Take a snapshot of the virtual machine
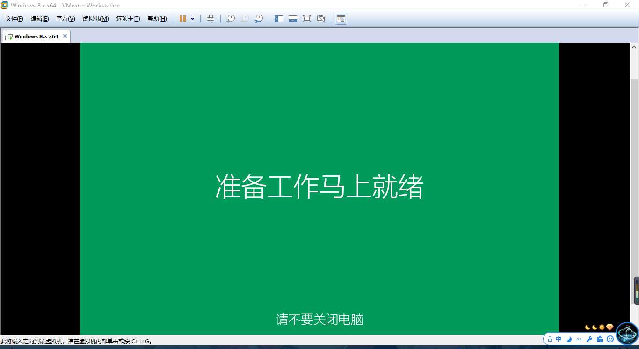Image resolution: width=639 pixels, height=349 pixels. pos(230,19)
